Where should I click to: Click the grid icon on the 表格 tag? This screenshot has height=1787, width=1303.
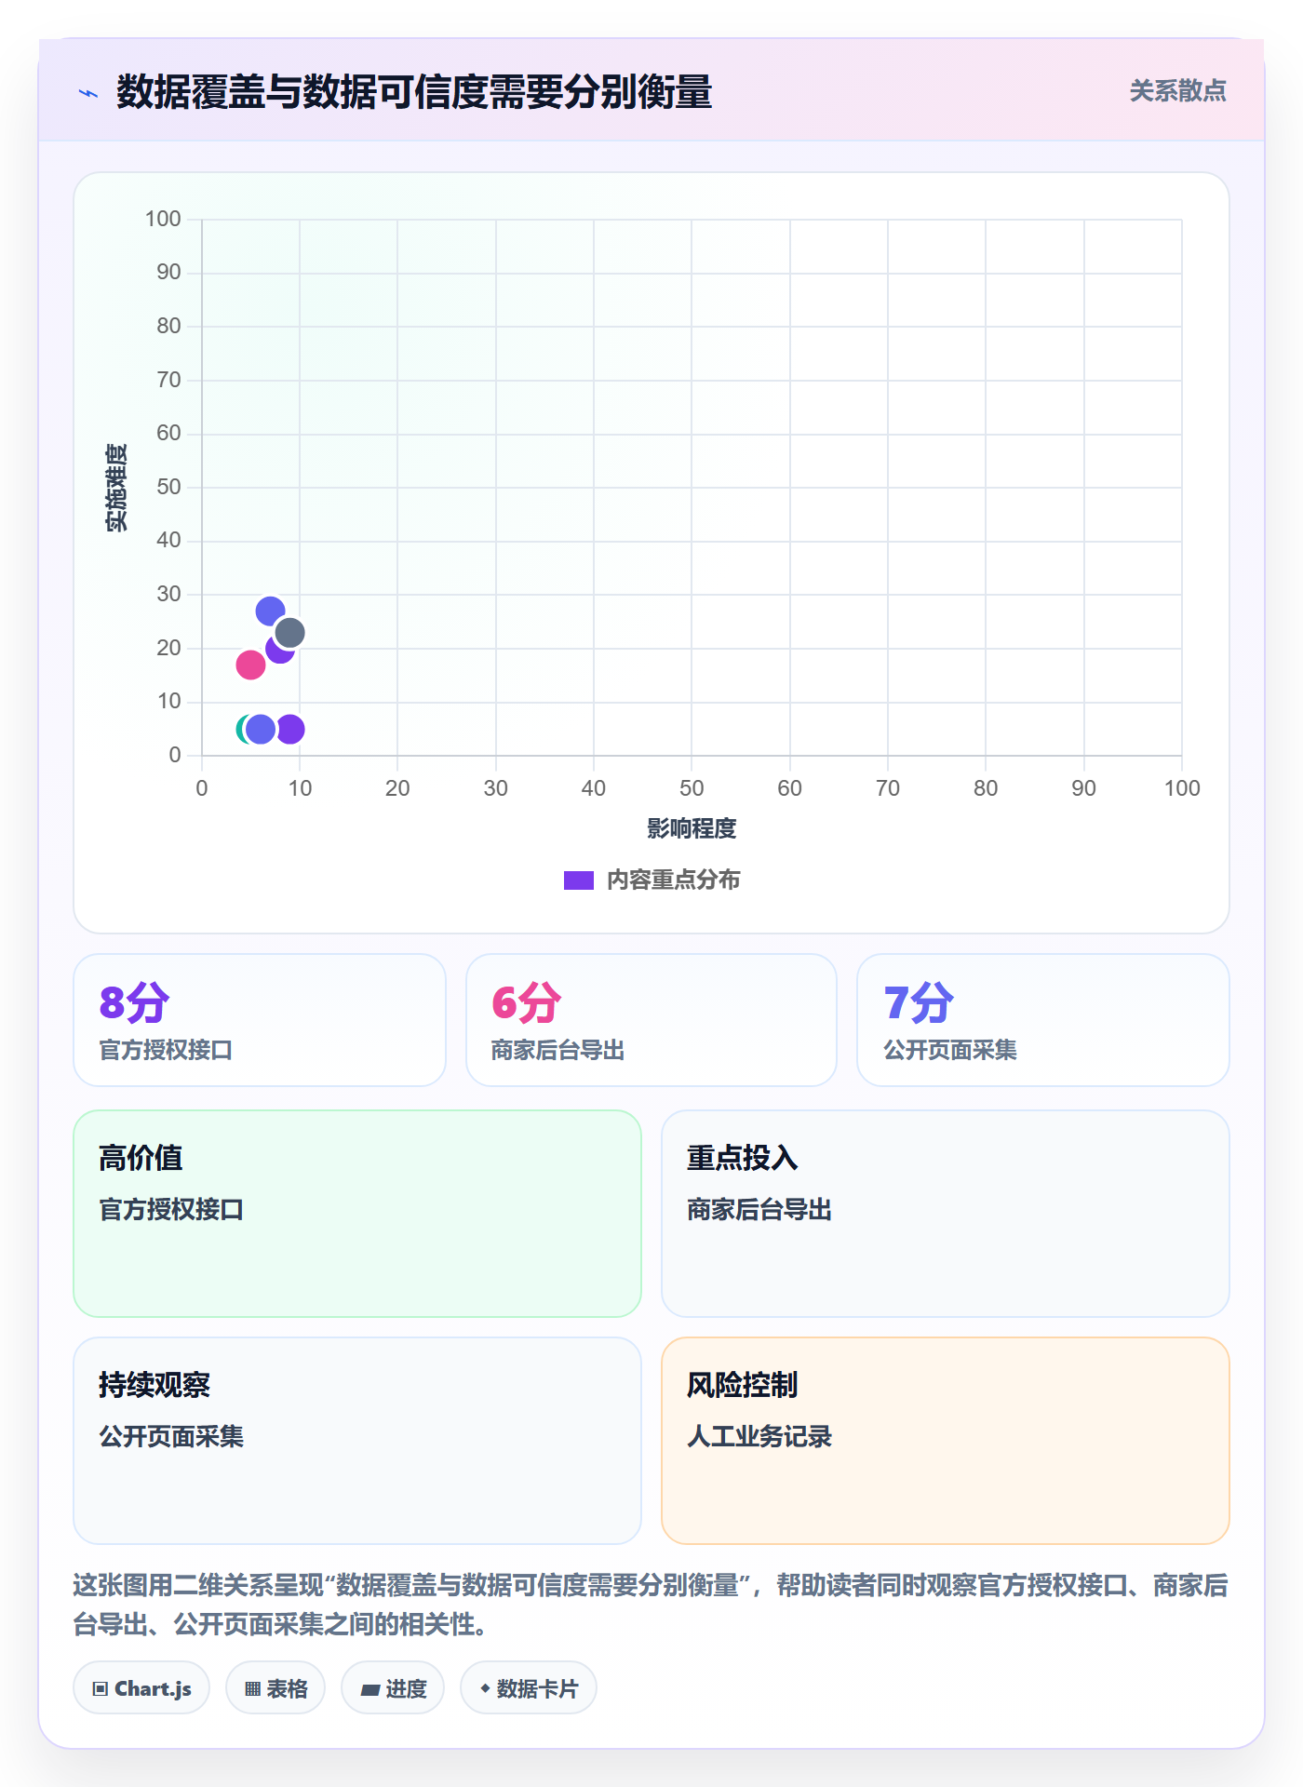click(252, 1688)
